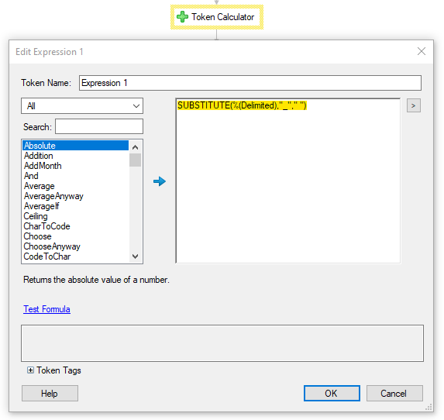
Task: Open the All category dropdown
Action: point(82,106)
